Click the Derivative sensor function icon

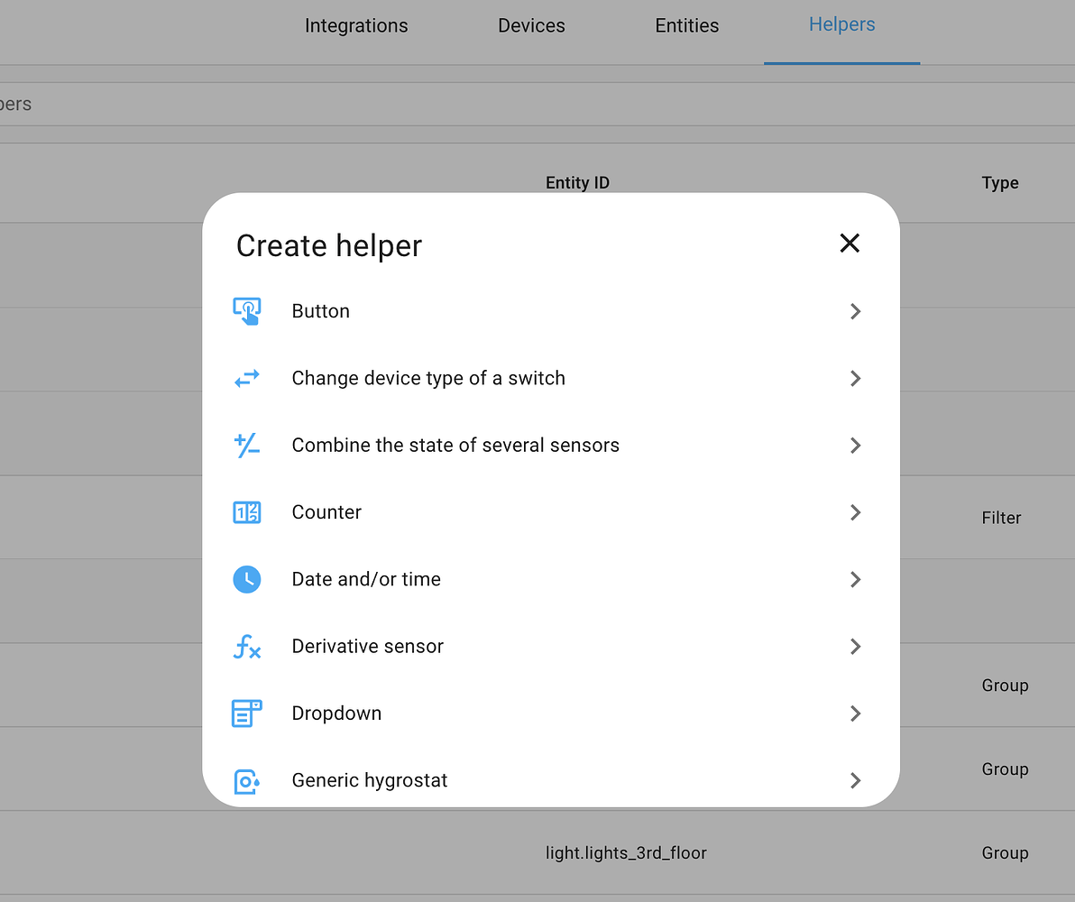point(247,646)
